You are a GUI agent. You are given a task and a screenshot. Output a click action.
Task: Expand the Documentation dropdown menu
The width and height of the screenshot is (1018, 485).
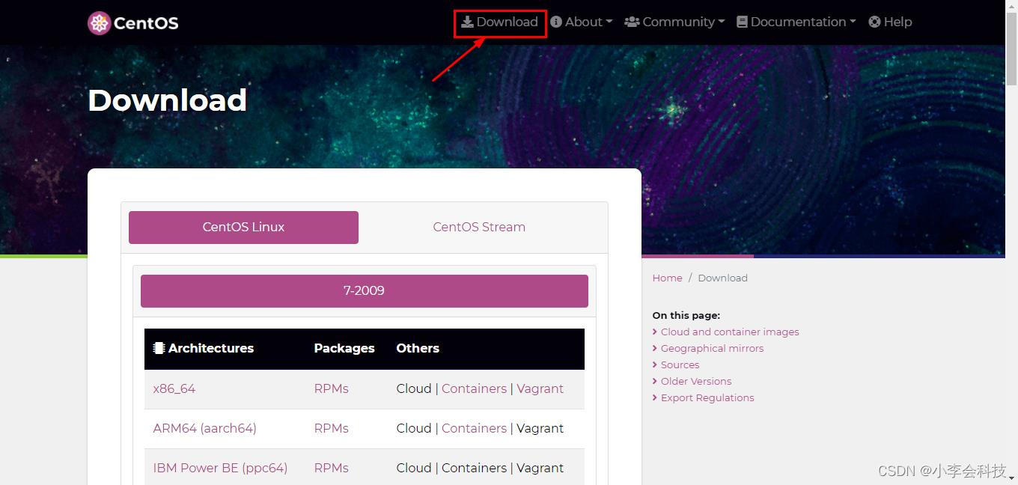[796, 22]
